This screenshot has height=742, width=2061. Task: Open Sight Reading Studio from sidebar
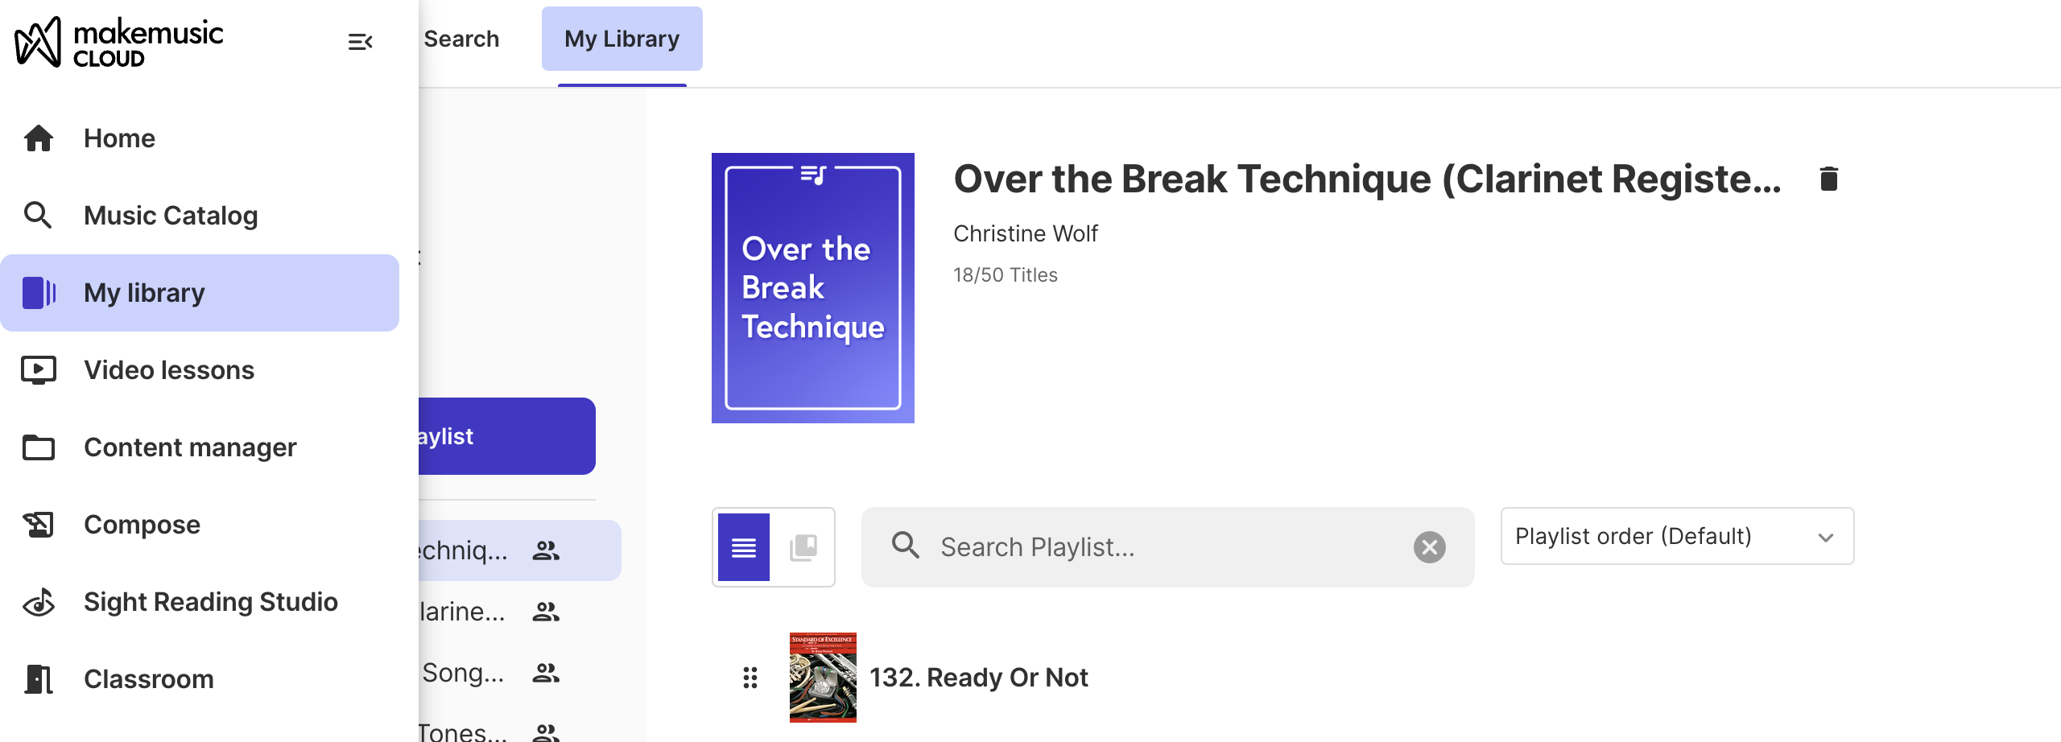(x=210, y=602)
